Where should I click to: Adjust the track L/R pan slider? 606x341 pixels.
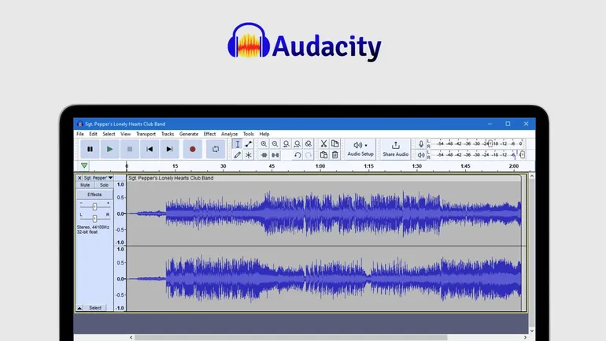pos(94,218)
